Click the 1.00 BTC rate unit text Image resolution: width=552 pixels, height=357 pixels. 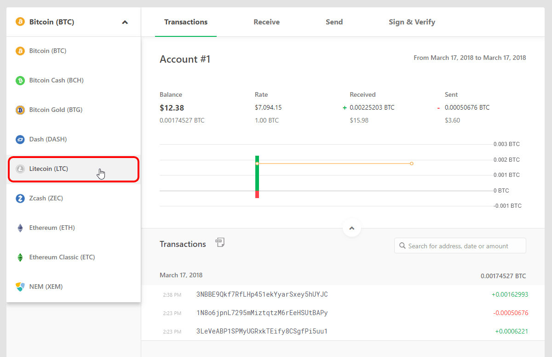tap(267, 121)
